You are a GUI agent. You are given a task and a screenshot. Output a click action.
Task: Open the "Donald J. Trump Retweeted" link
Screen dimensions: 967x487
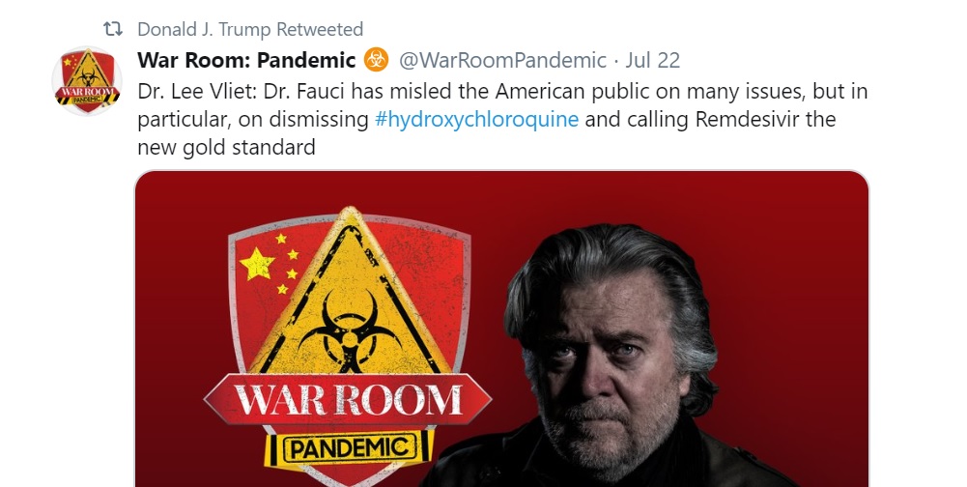(250, 29)
